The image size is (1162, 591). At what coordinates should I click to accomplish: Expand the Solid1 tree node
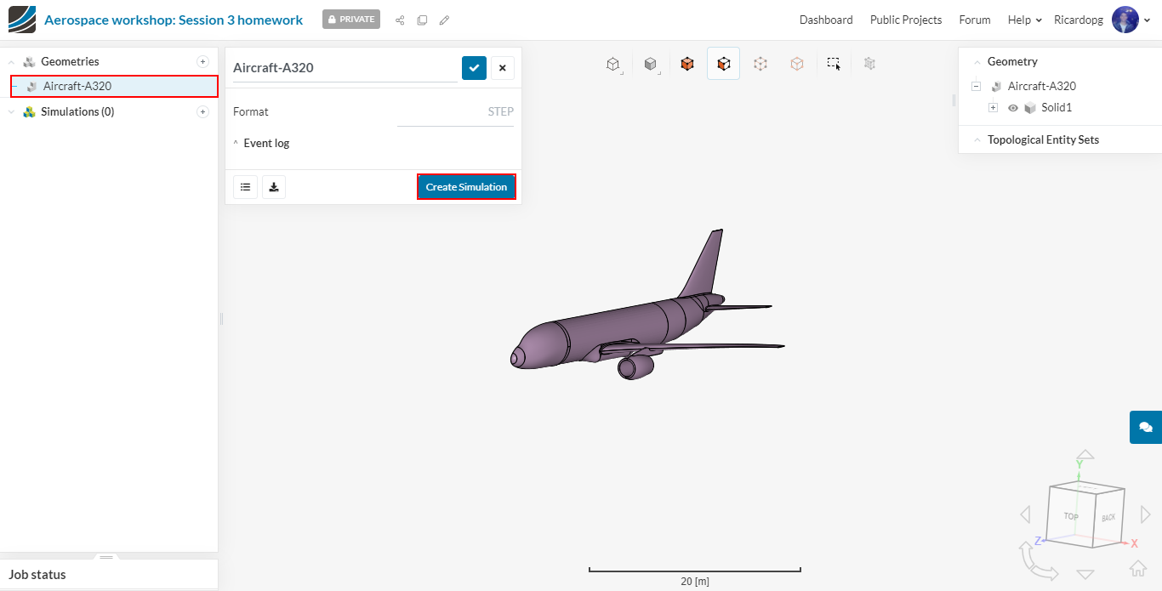click(x=993, y=108)
